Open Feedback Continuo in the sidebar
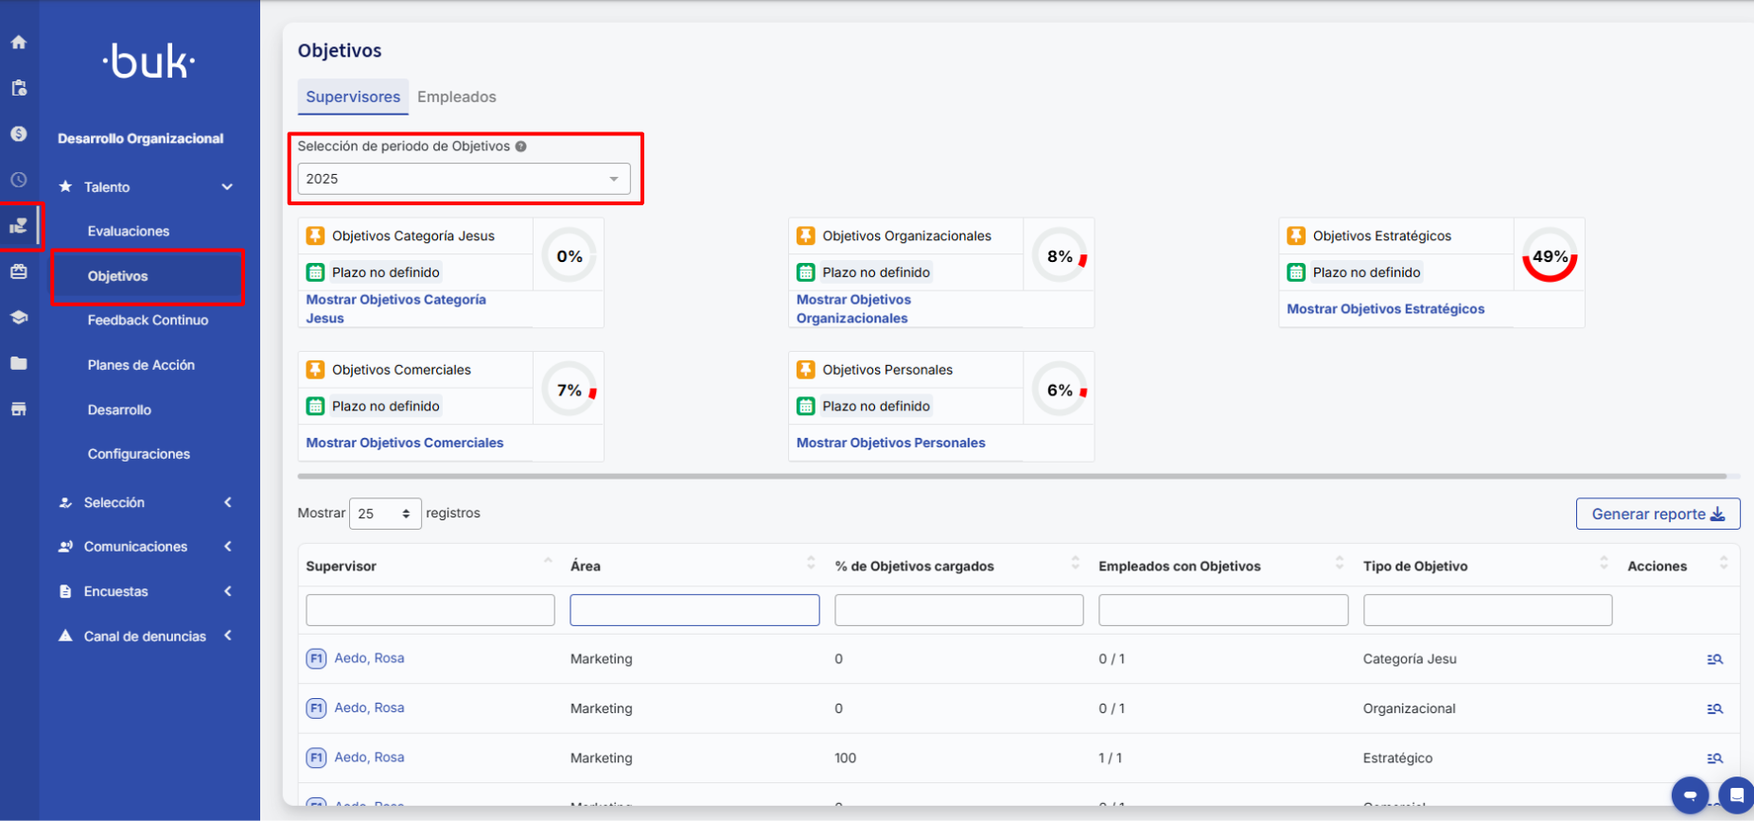Viewport: 1754px width, 821px height. [148, 321]
